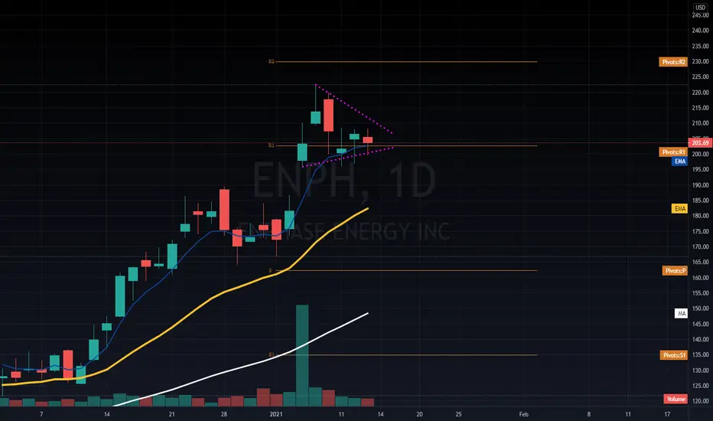Select the yellow EMA axis tag
The height and width of the screenshot is (421, 713).
coord(679,208)
